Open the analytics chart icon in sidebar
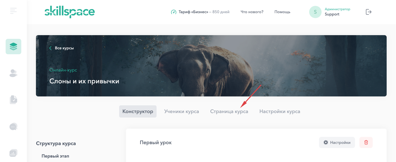Image resolution: width=396 pixels, height=162 pixels. click(x=13, y=153)
